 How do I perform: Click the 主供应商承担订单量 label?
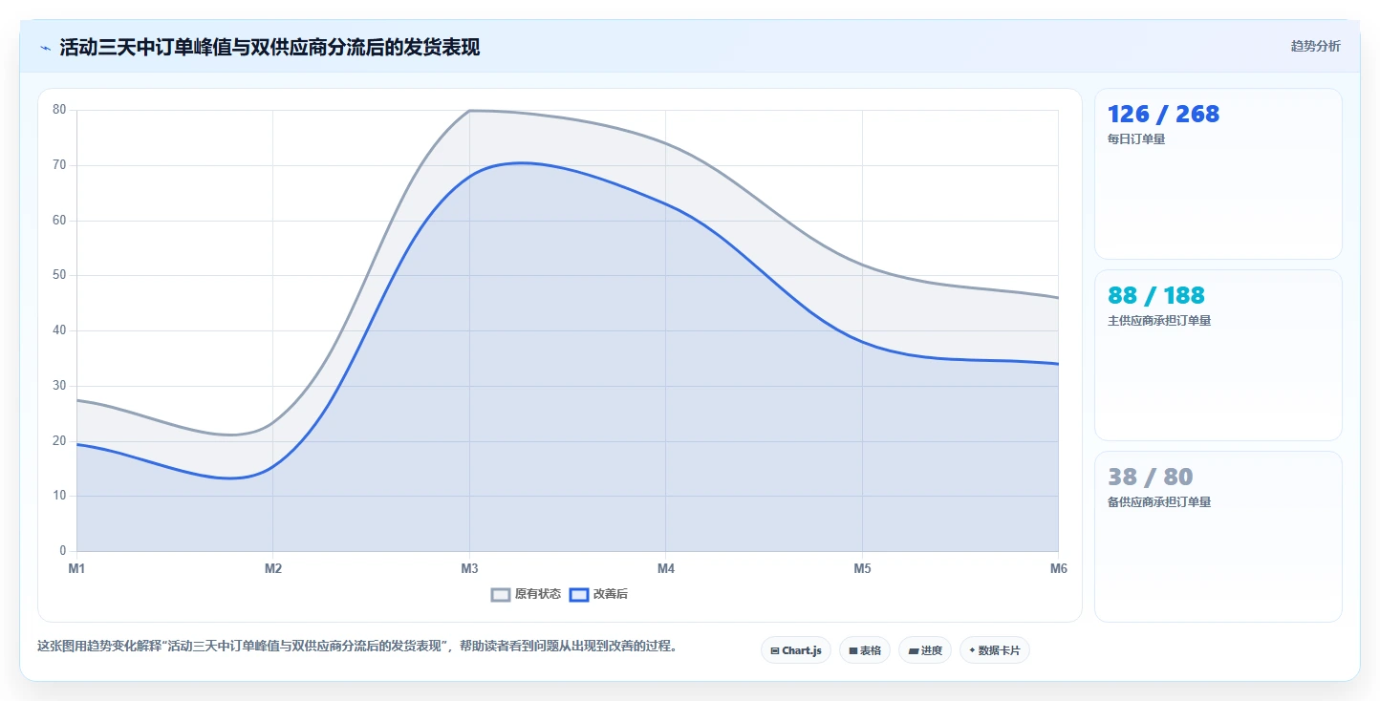pos(1159,321)
